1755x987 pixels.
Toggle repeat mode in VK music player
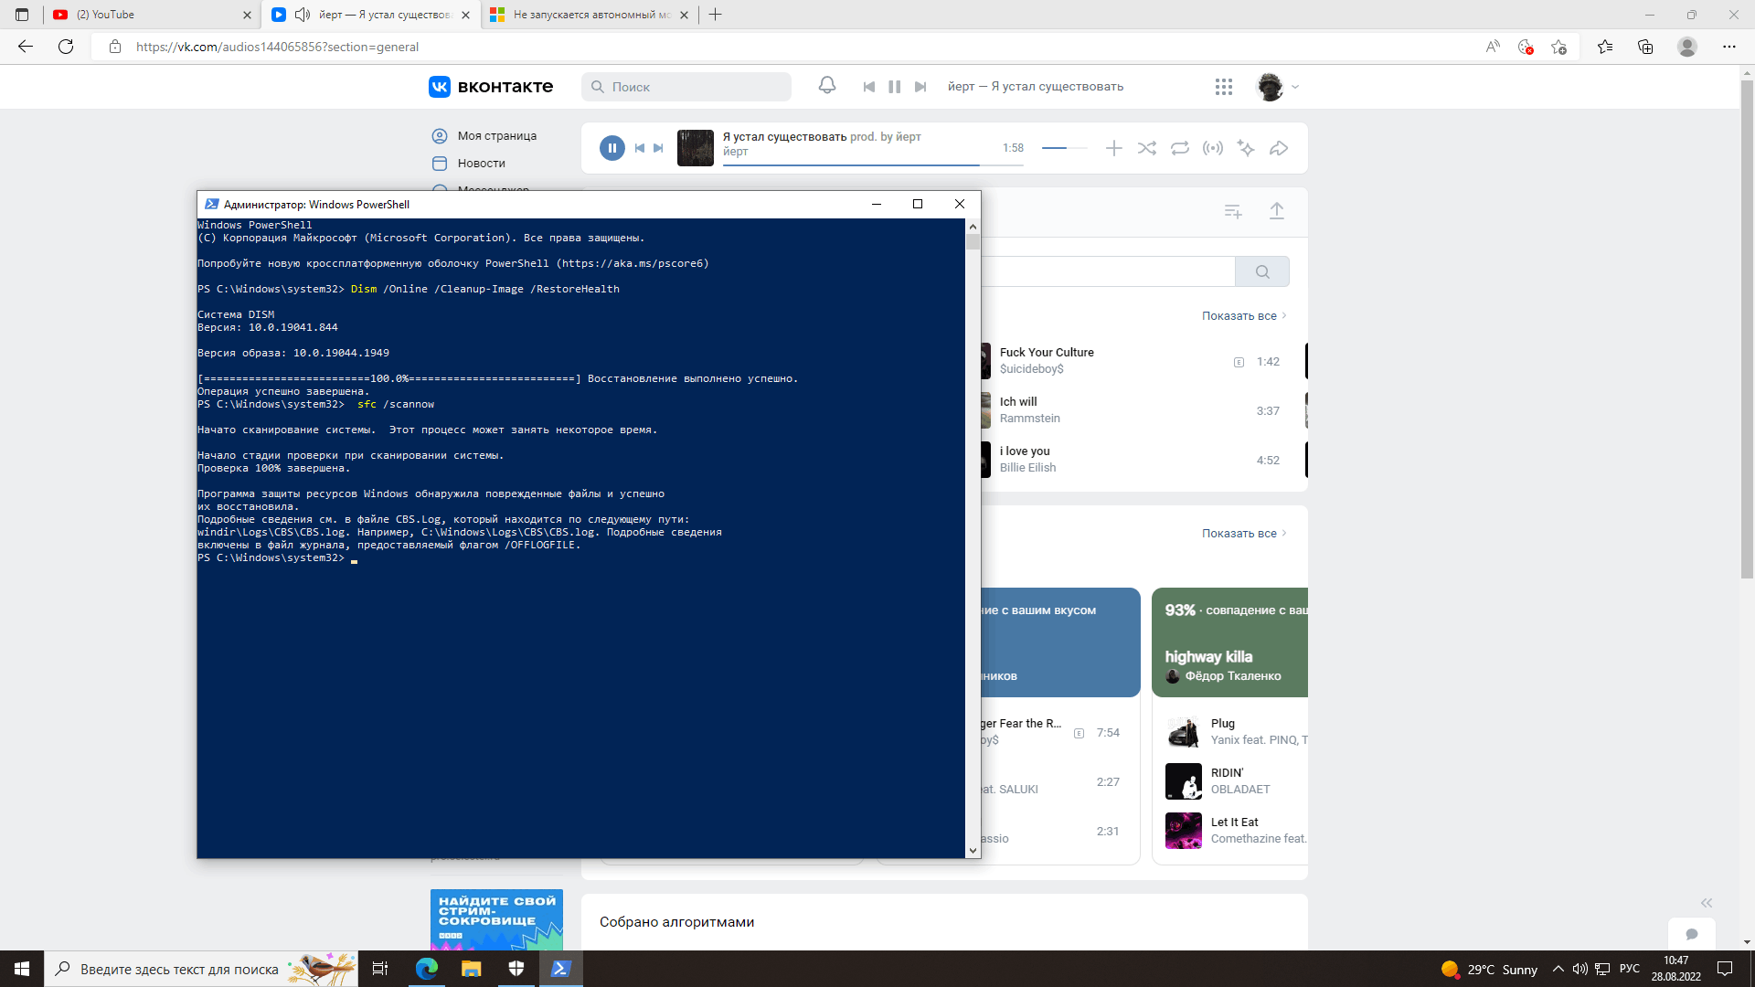coord(1180,147)
